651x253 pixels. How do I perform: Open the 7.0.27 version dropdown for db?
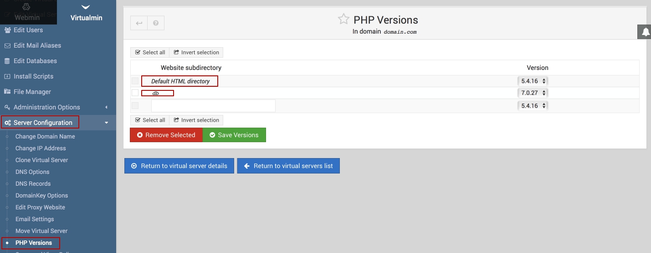point(533,93)
